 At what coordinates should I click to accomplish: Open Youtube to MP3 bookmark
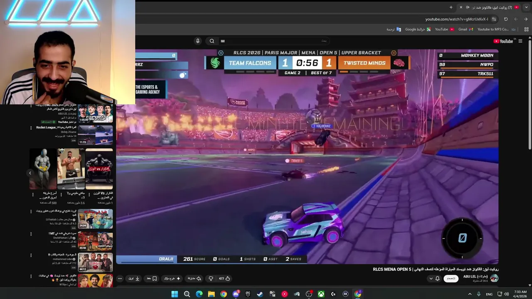497,29
